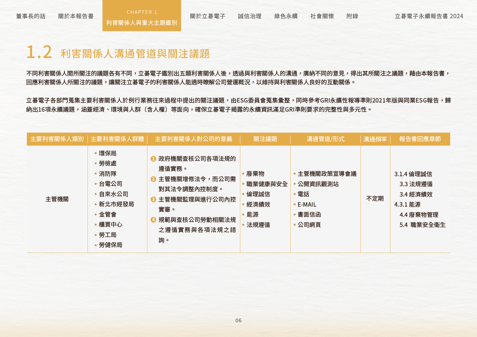Click numbered circle 3 beside 主管機關監理
Viewport: 477px width, 337px height.
153,199
